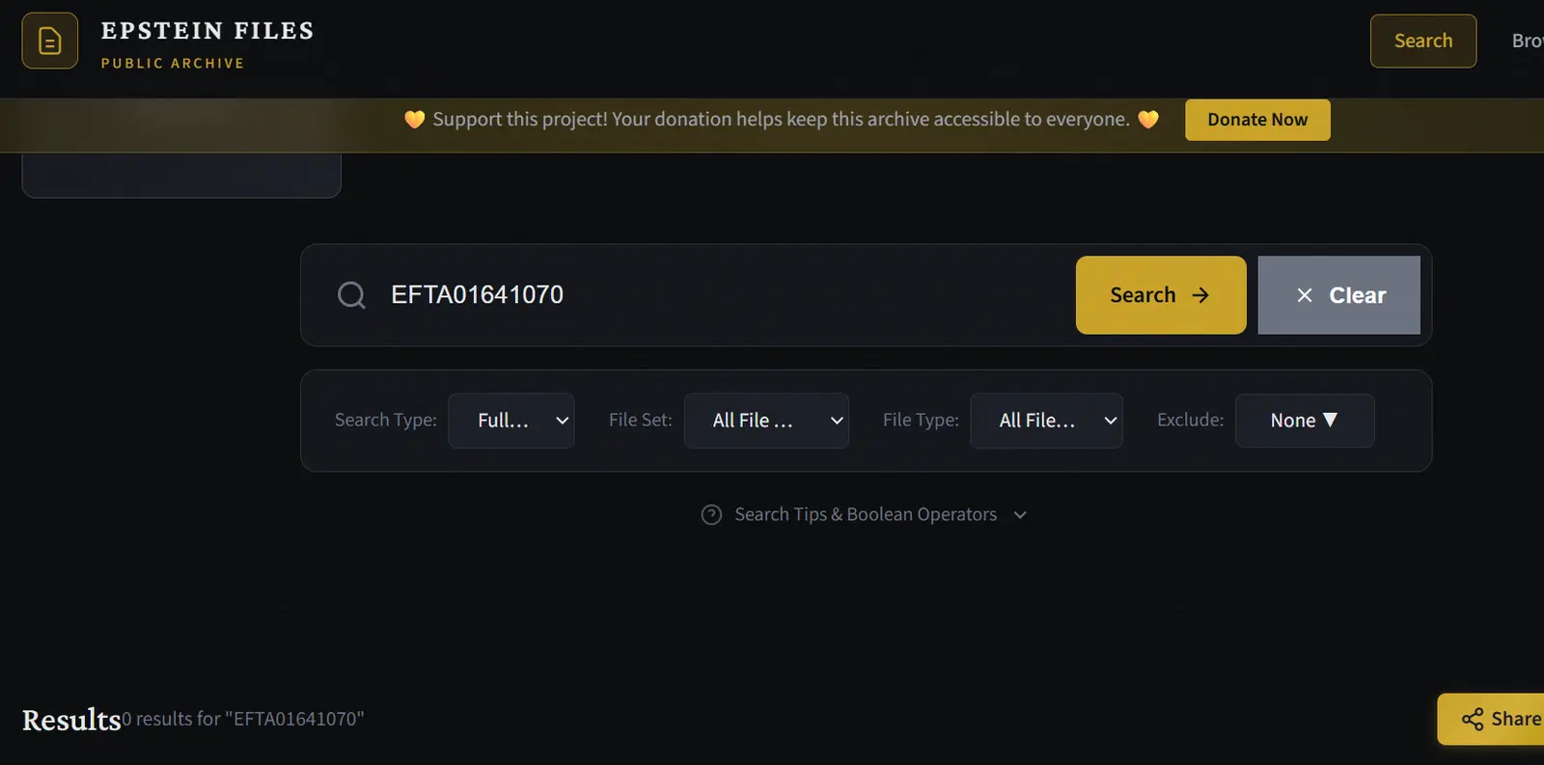The image size is (1544, 765).
Task: Click the question mark help icon
Action: pos(711,515)
